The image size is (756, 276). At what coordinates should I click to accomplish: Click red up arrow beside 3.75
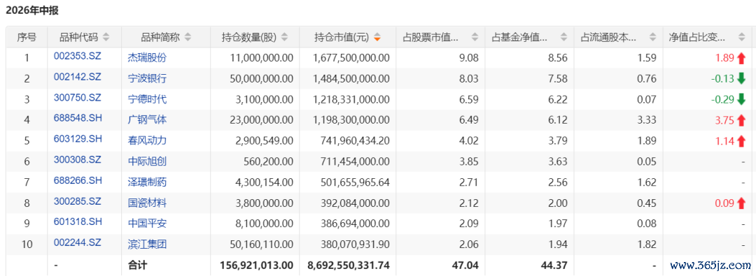point(741,120)
